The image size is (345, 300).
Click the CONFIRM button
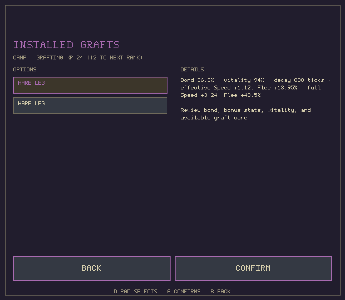coord(253,268)
